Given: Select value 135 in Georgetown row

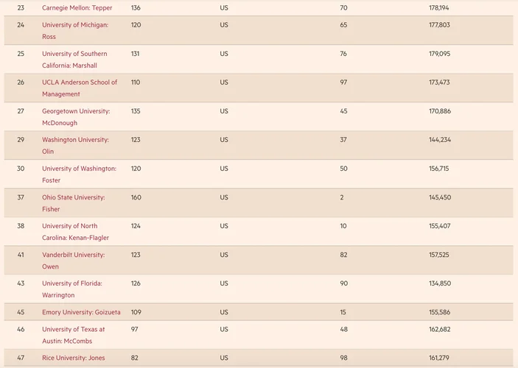Looking at the screenshot, I should (x=136, y=111).
